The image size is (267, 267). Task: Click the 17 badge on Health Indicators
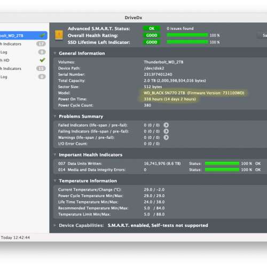tap(41, 44)
